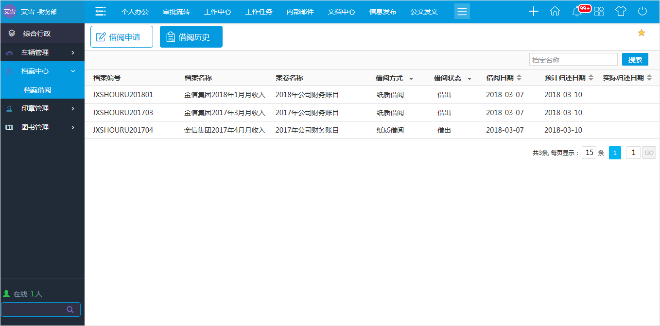This screenshot has height=326, width=660.
Task: Click the 搜索 search button
Action: coord(635,59)
